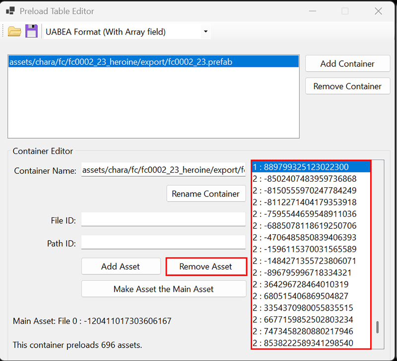Select the fc0002_23.prefab container entry
This screenshot has width=397, height=361.
121,62
